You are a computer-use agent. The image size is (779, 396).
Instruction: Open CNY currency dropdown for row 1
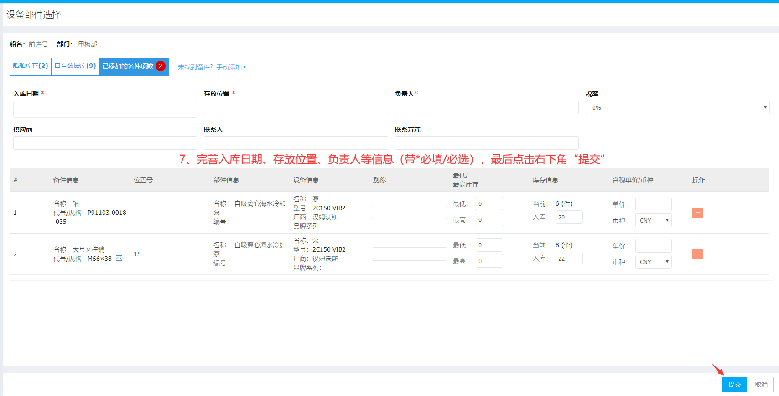pyautogui.click(x=653, y=220)
